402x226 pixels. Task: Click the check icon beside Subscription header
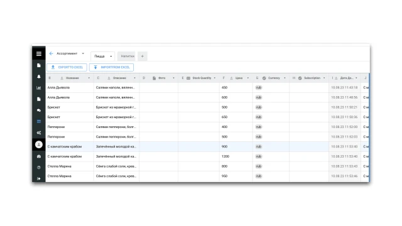click(x=300, y=78)
